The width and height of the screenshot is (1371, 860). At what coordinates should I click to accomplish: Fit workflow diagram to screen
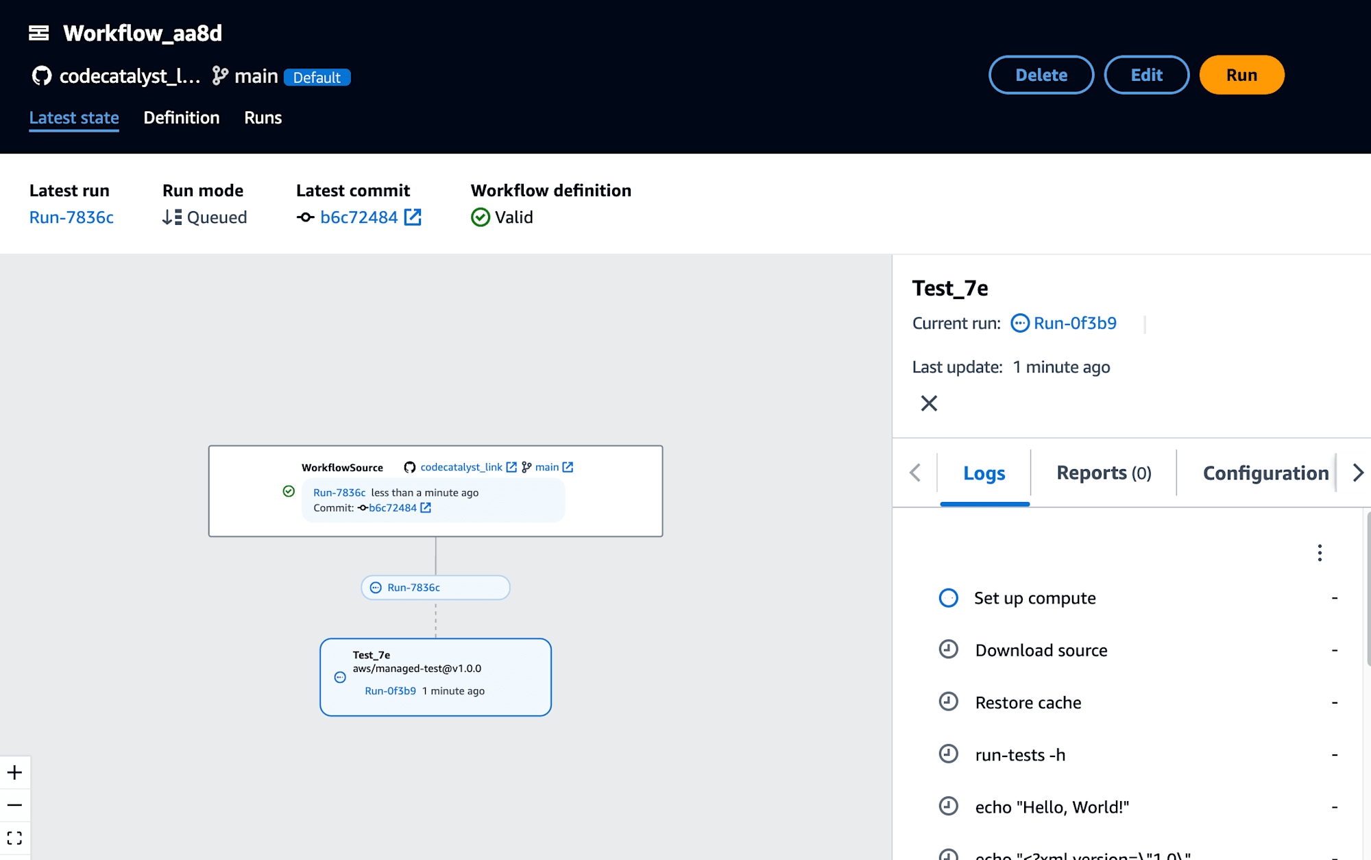14,838
